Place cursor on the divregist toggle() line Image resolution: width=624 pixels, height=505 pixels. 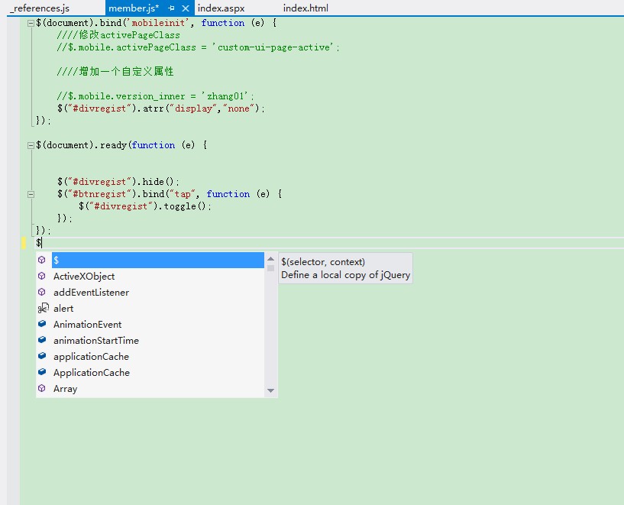[x=145, y=206]
